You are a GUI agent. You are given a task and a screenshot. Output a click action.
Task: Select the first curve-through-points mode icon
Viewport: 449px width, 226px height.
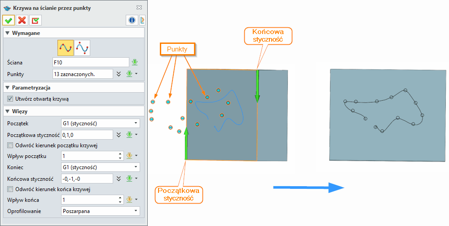click(x=66, y=47)
